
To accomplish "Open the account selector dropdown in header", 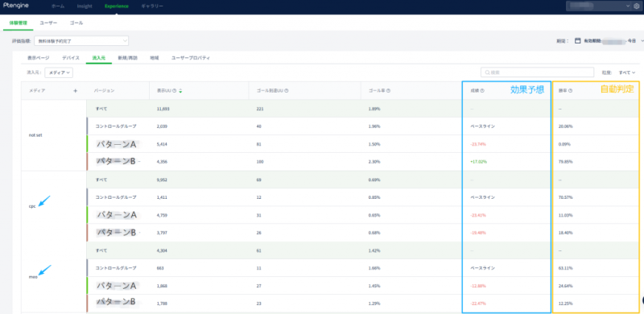I will [598, 6].
